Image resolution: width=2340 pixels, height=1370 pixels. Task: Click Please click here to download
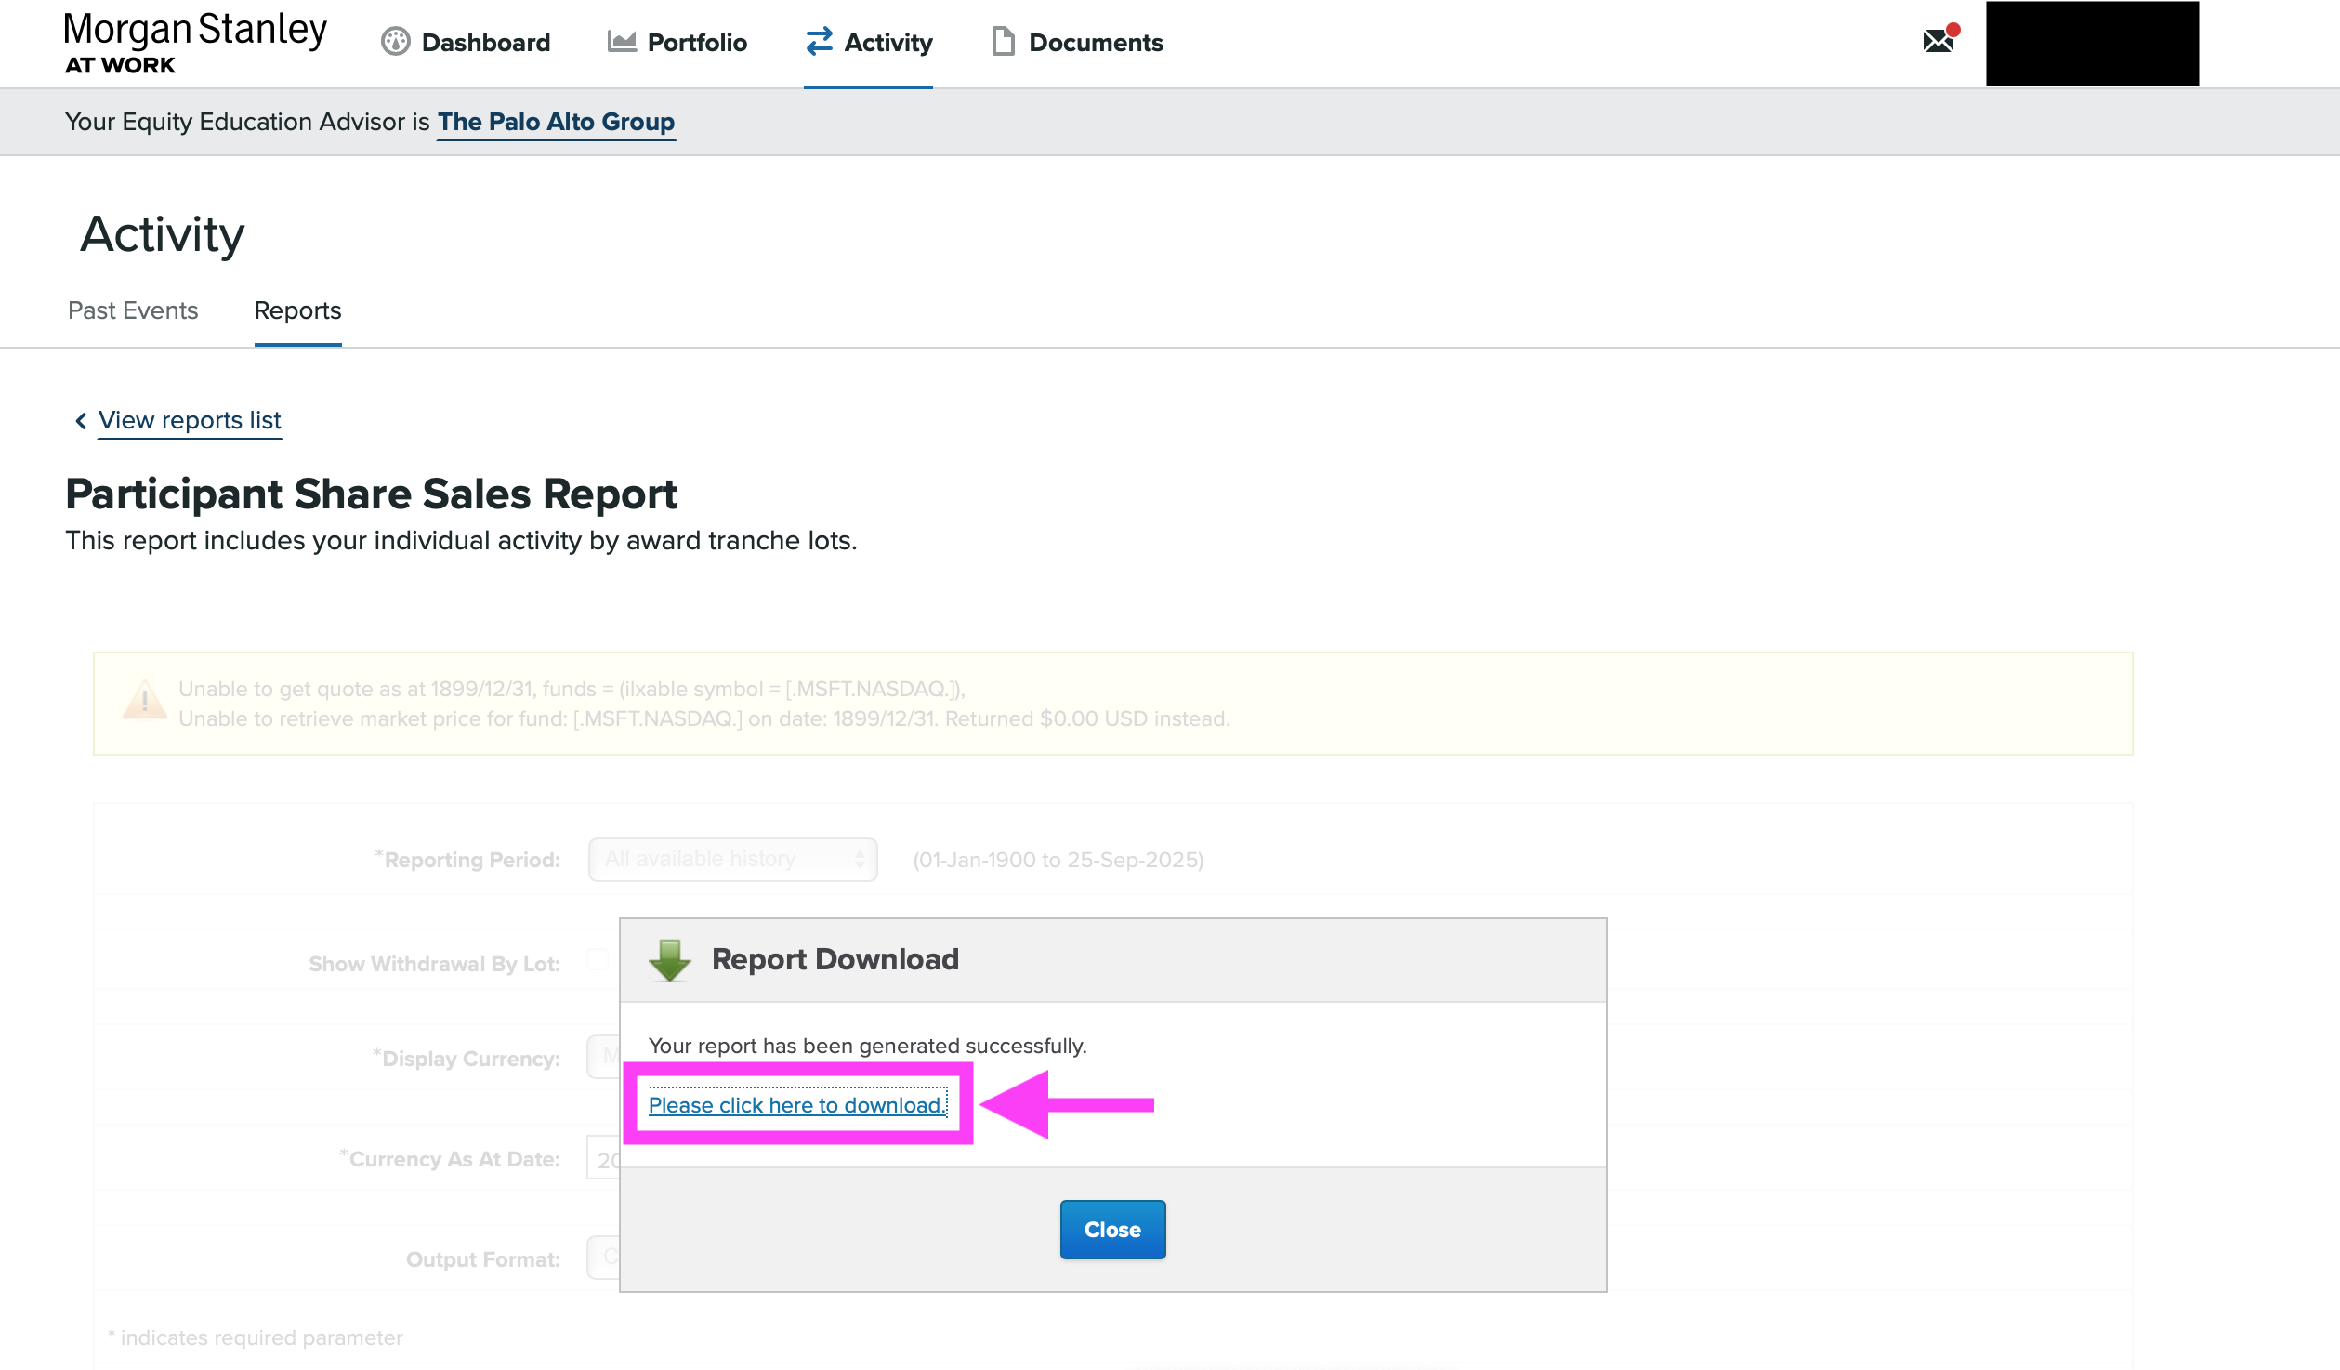tap(797, 1105)
